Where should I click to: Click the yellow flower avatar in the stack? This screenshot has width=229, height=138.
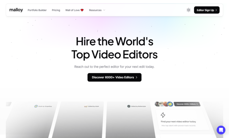(170, 104)
